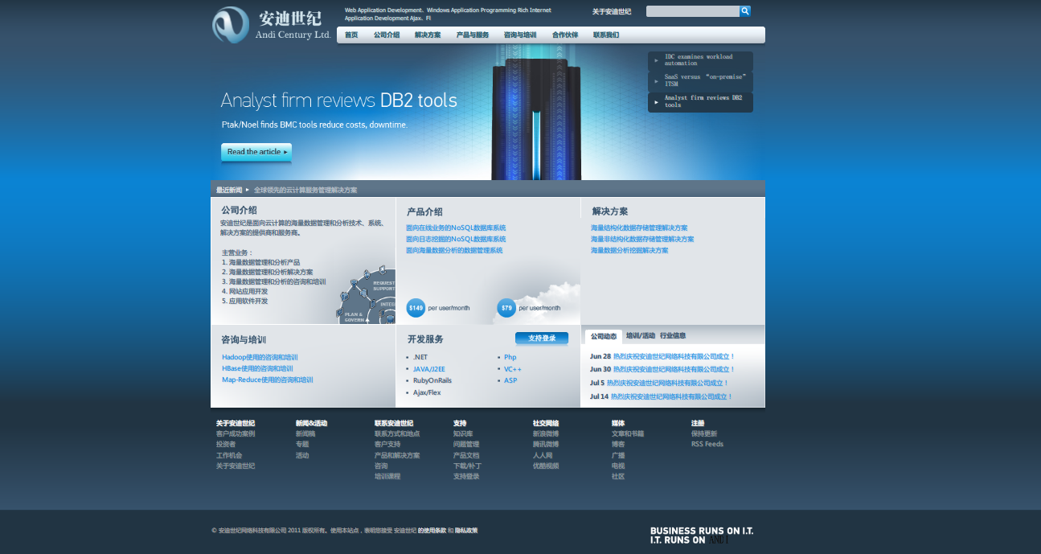1041x554 pixels.
Task: Open 海量结构化数据存储管理解决方案 link
Action: 639,228
